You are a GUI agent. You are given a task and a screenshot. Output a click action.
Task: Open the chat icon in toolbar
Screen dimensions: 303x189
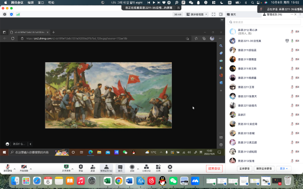120,168
